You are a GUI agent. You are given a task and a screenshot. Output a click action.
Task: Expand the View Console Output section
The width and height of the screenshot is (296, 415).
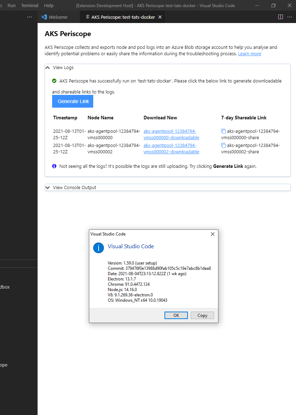(47, 187)
